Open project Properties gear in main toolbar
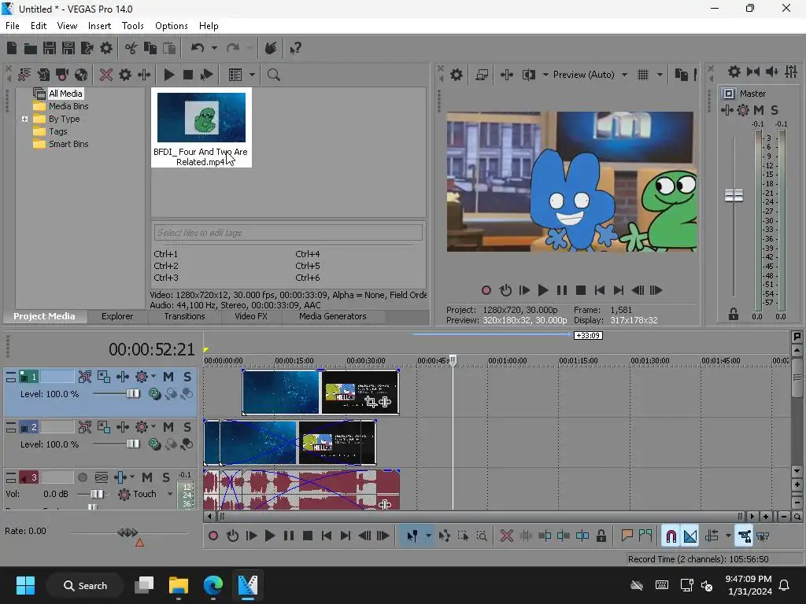806x604 pixels. (106, 48)
